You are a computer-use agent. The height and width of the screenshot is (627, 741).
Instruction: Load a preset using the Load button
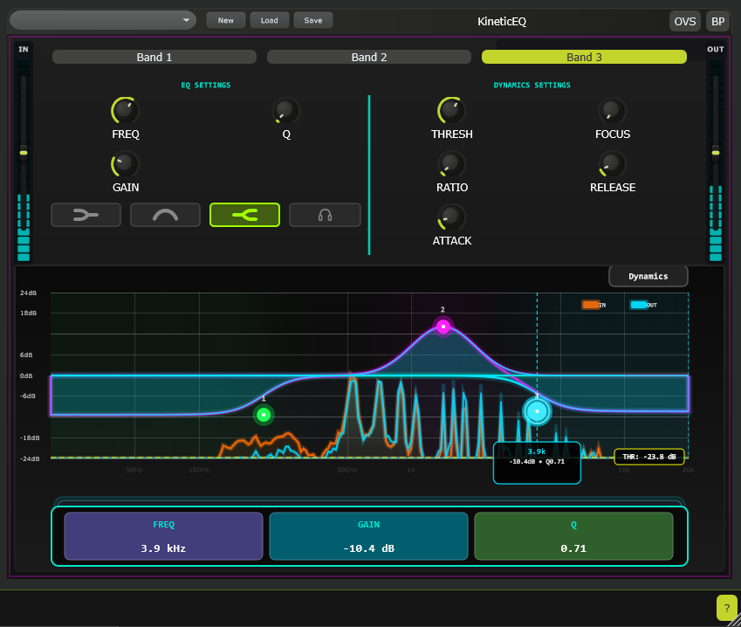click(269, 19)
